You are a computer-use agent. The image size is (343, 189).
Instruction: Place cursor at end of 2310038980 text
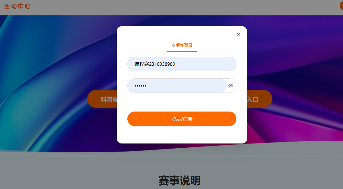coord(176,64)
